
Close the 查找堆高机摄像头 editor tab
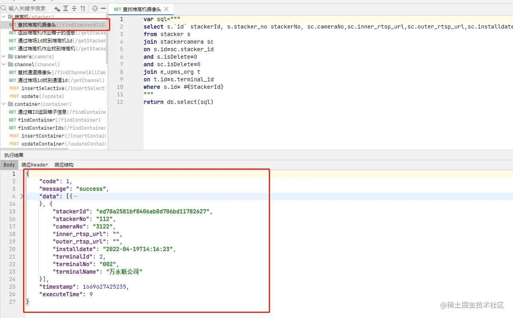point(166,9)
